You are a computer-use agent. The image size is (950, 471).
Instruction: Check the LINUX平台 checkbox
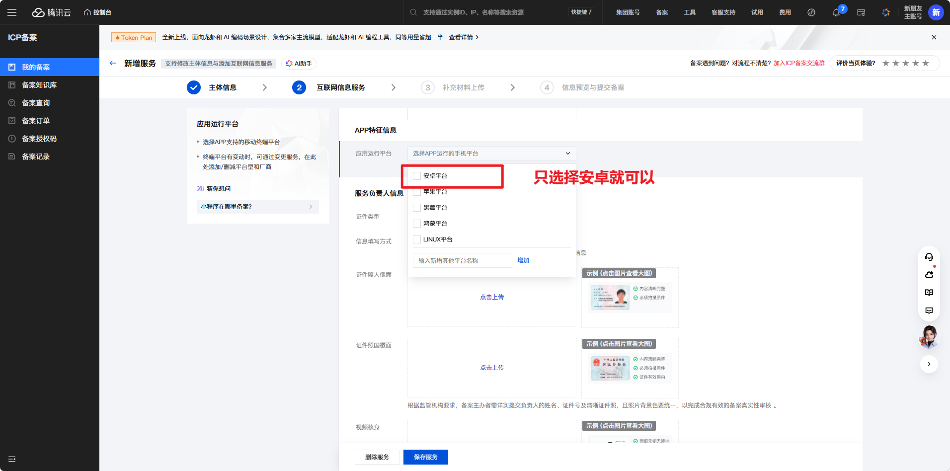click(417, 239)
